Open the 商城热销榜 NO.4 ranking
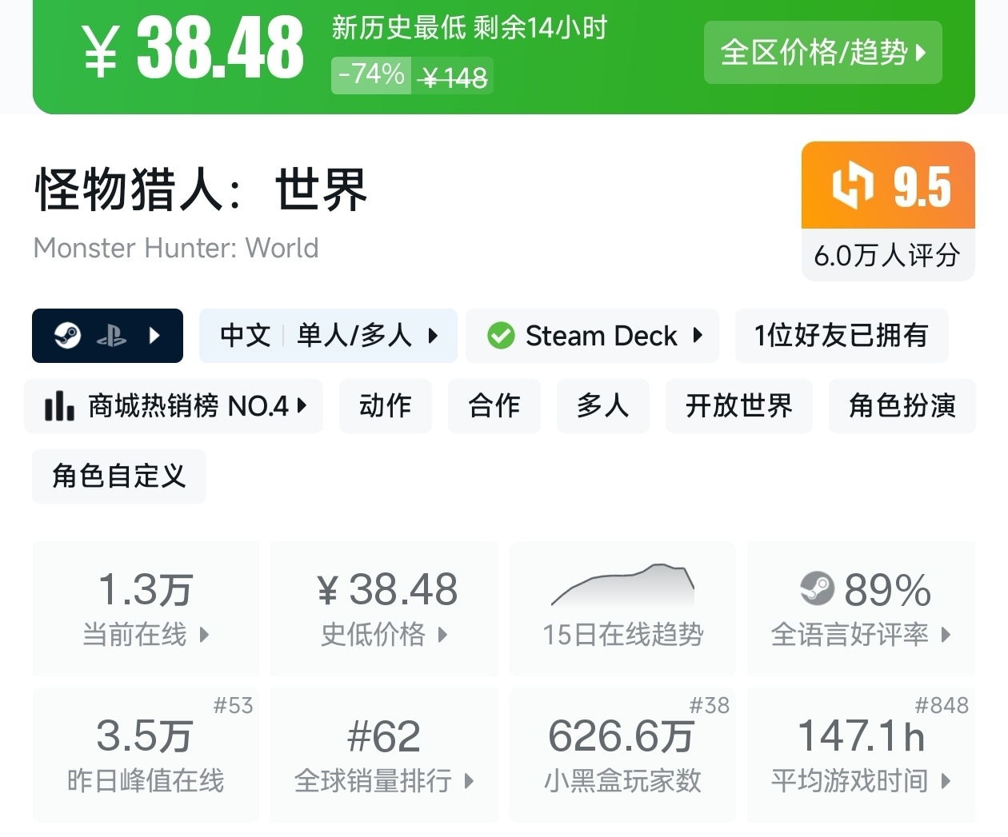Image resolution: width=1008 pixels, height=837 pixels. pyautogui.click(x=174, y=406)
